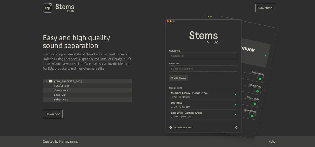Click the tempo icon beside 105 bpm
This screenshot has width=315, height=147.
point(180,97)
